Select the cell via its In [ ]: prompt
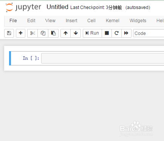 (31, 58)
